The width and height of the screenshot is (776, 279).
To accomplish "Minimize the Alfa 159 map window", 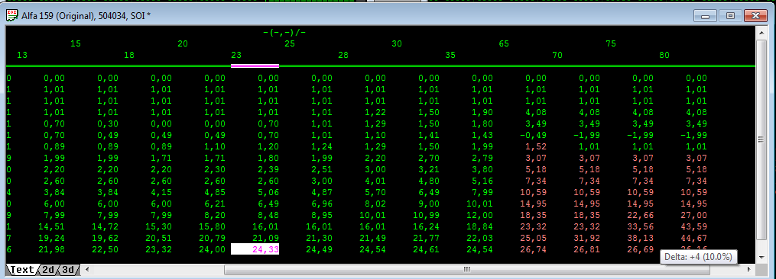I will [x=705, y=16].
